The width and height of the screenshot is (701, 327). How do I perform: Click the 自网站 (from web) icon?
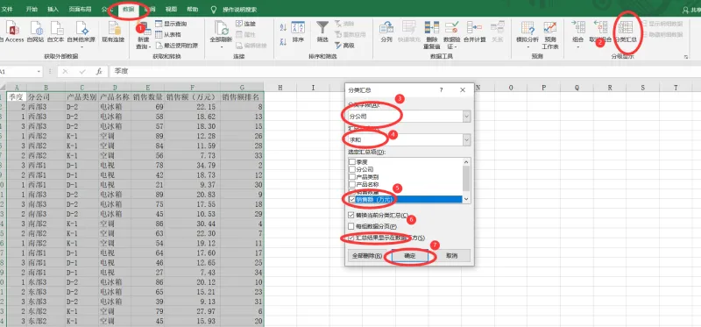pyautogui.click(x=36, y=32)
